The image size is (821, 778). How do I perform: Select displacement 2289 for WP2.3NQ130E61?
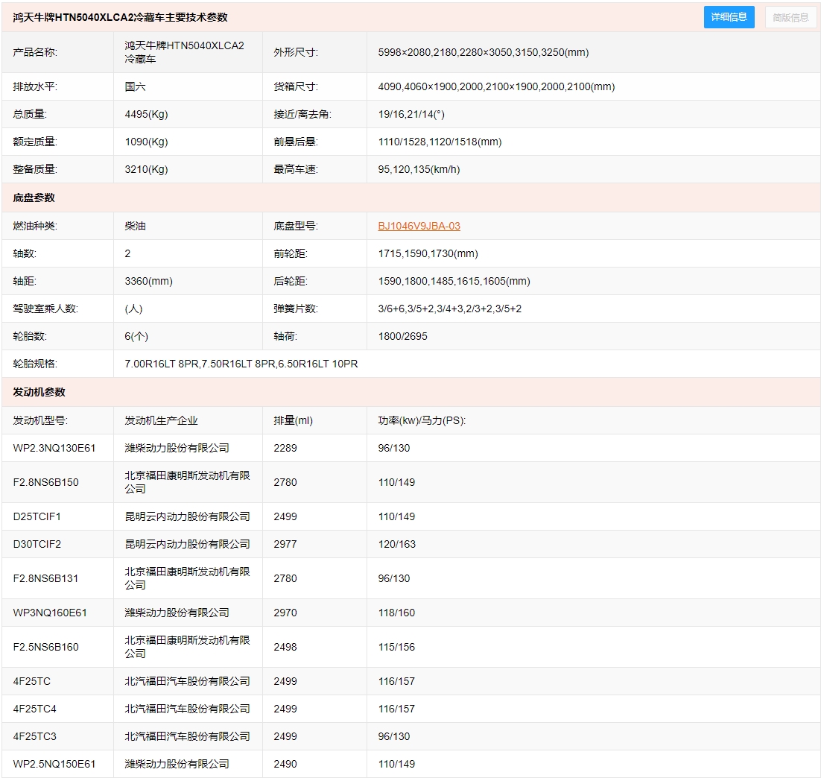tap(285, 448)
